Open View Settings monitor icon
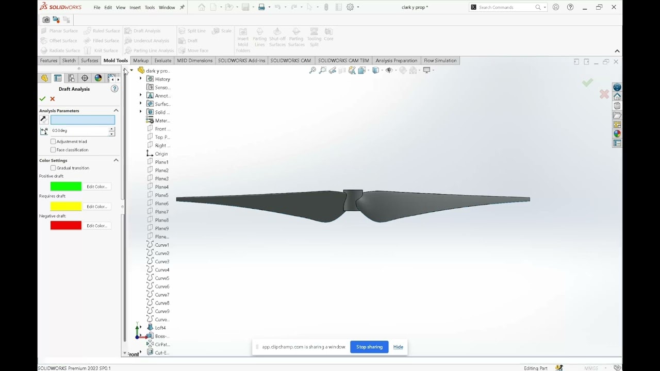This screenshot has height=371, width=660. pyautogui.click(x=427, y=70)
